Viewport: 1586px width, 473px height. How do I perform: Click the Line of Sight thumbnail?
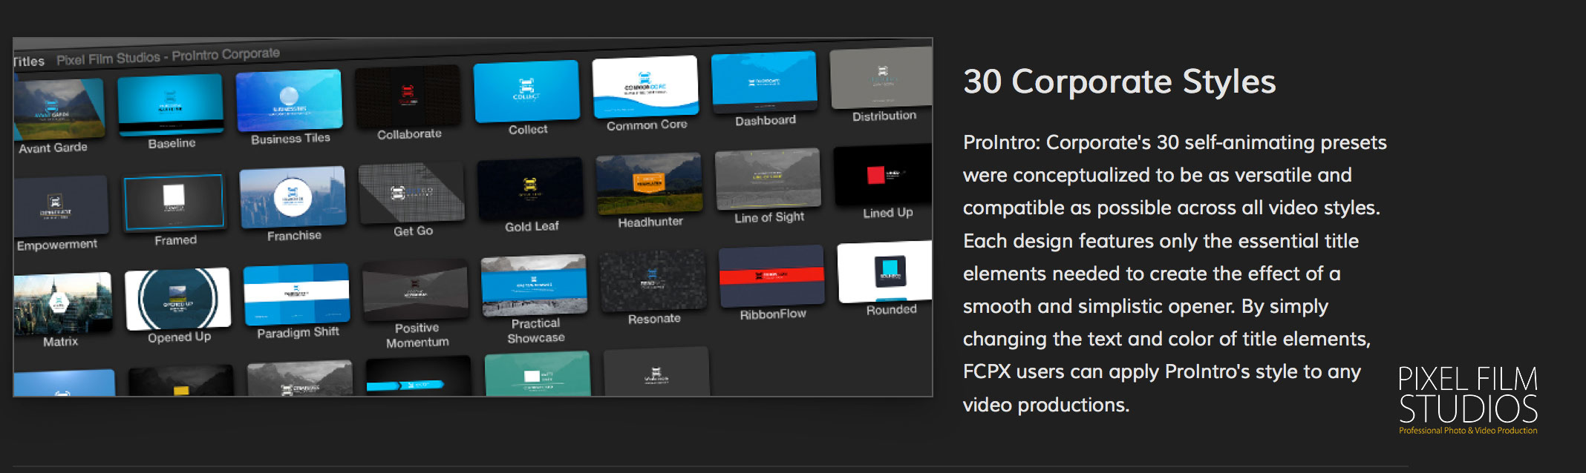click(768, 179)
